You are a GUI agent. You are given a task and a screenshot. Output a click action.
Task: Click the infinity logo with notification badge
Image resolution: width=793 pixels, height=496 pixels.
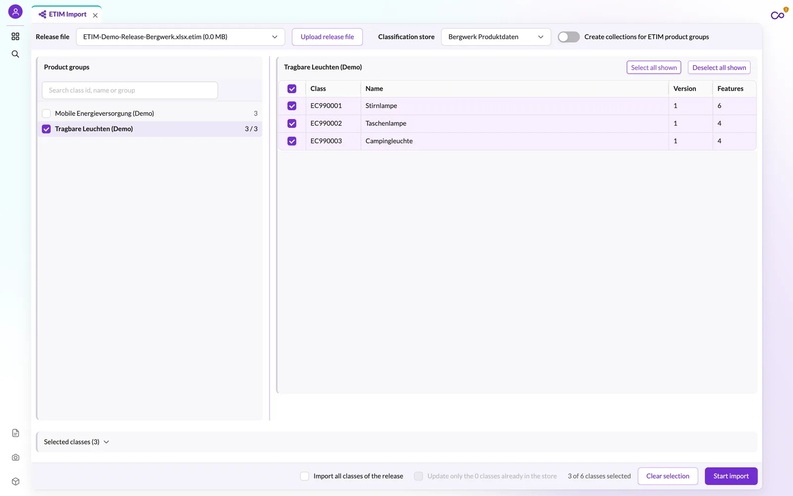[x=779, y=14]
